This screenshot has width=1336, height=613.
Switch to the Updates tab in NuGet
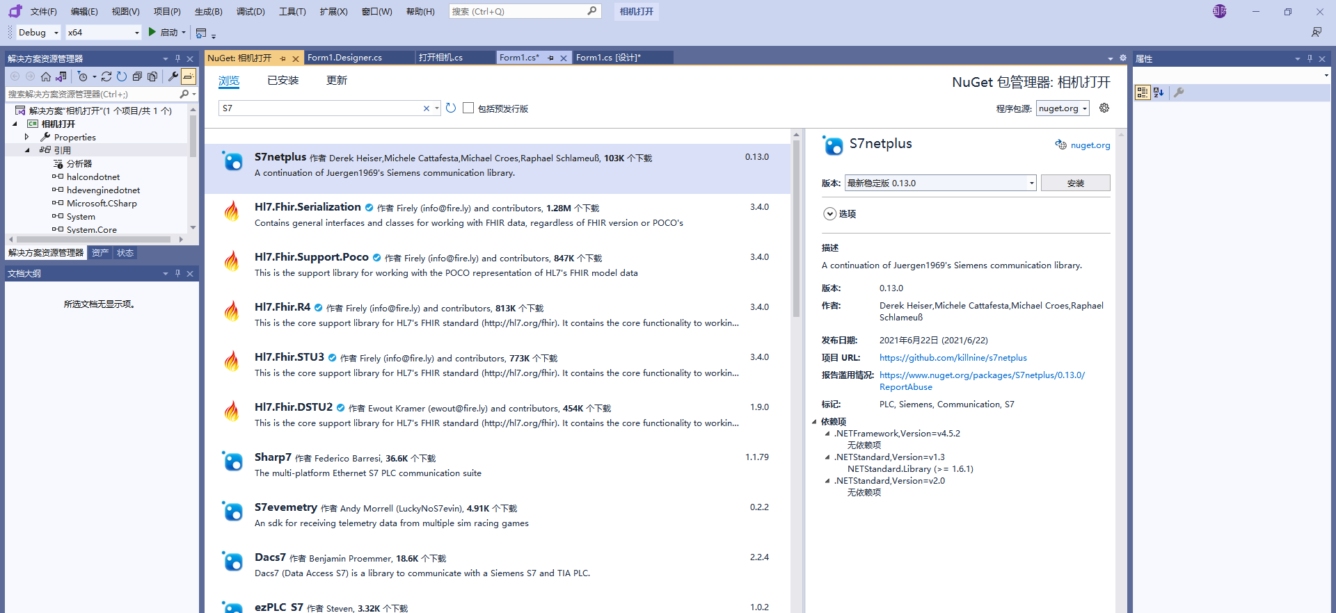pos(337,81)
